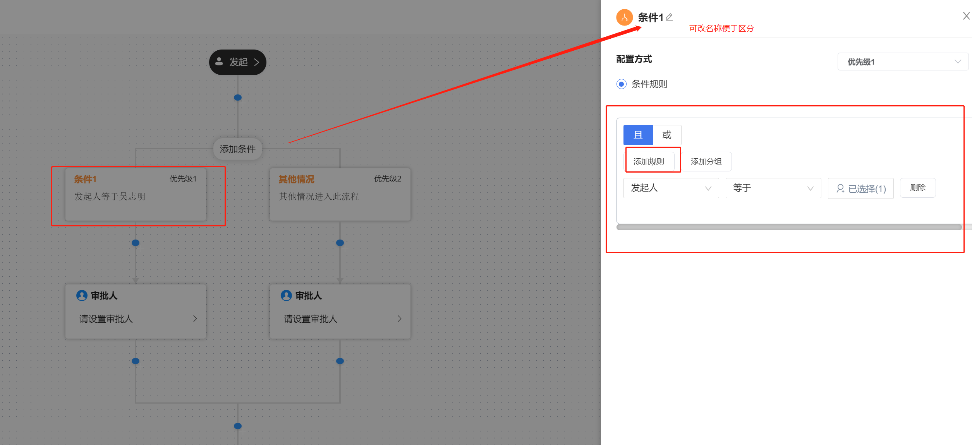Click the 配置方式 heading
The width and height of the screenshot is (972, 445).
(634, 59)
